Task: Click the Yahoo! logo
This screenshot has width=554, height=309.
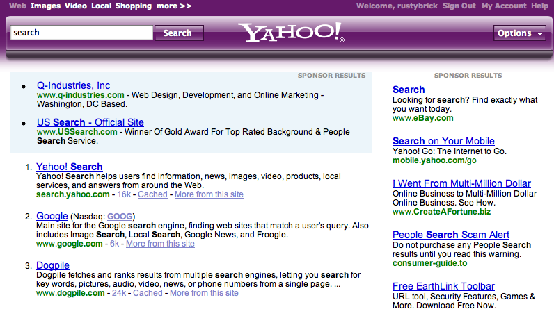Action: [291, 33]
